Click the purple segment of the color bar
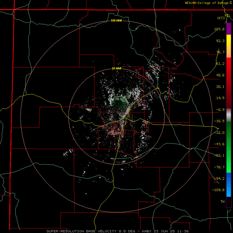233x233 pixels. 229,29
